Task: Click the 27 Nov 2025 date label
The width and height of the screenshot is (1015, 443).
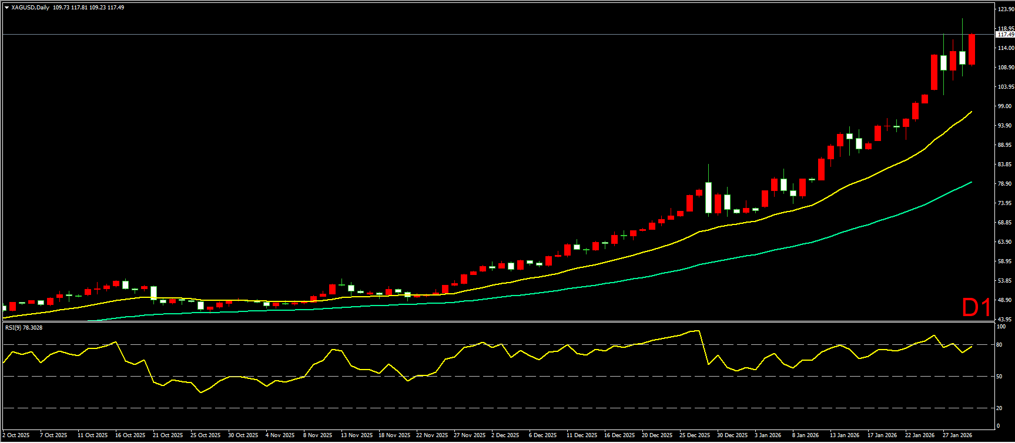Action: click(470, 435)
